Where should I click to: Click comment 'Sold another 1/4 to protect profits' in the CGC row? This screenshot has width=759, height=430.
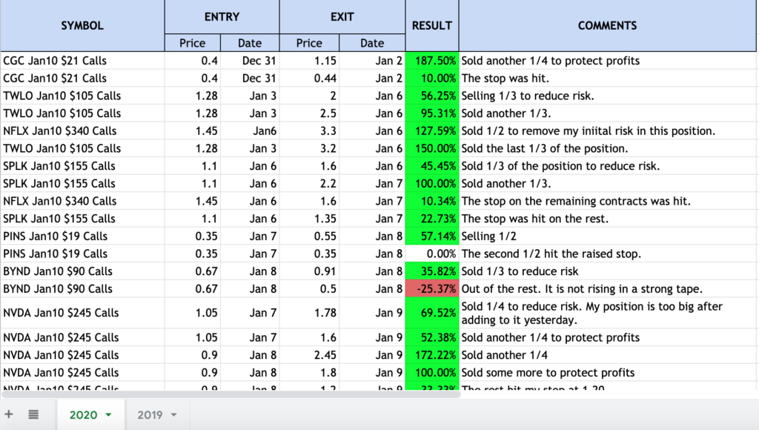pos(551,61)
